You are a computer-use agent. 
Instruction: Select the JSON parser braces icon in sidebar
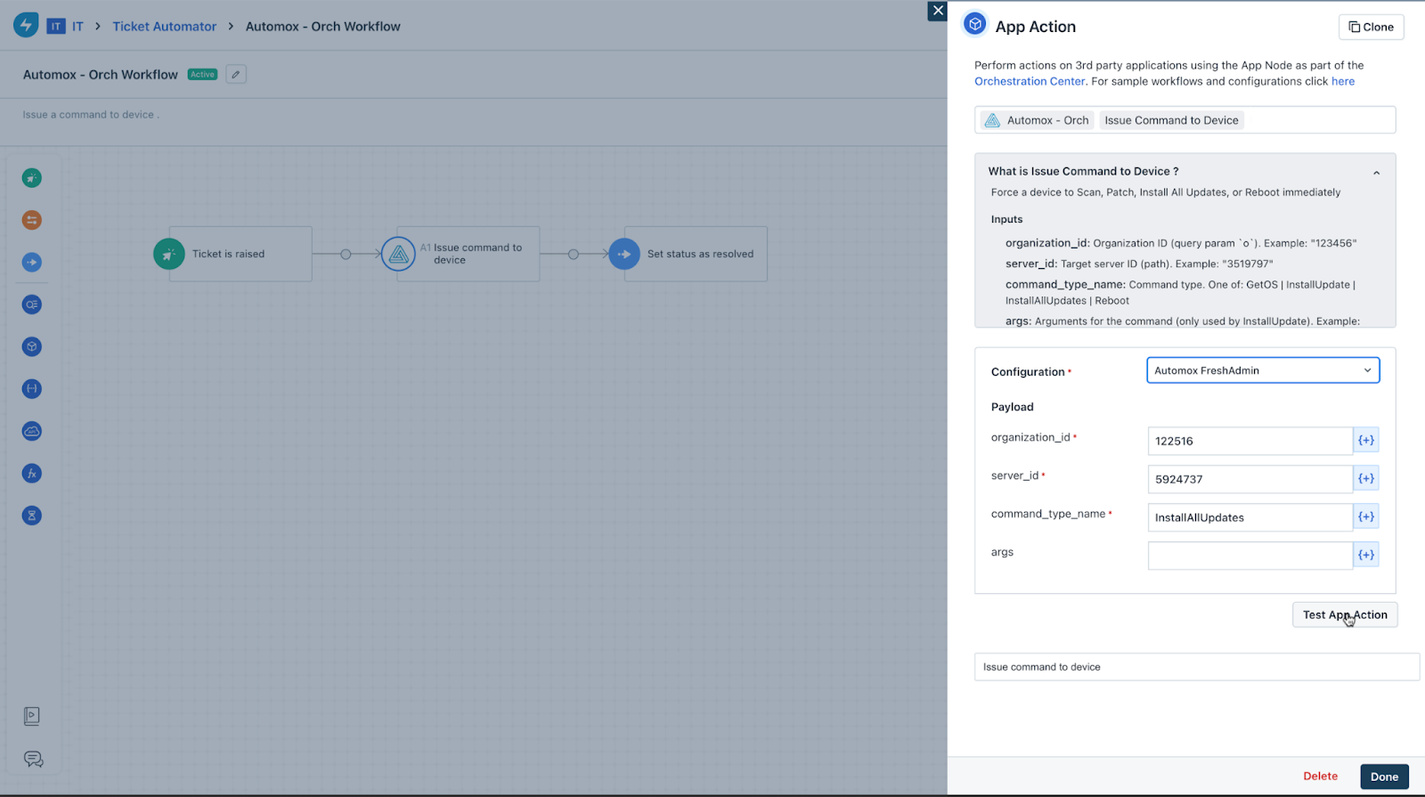click(32, 389)
